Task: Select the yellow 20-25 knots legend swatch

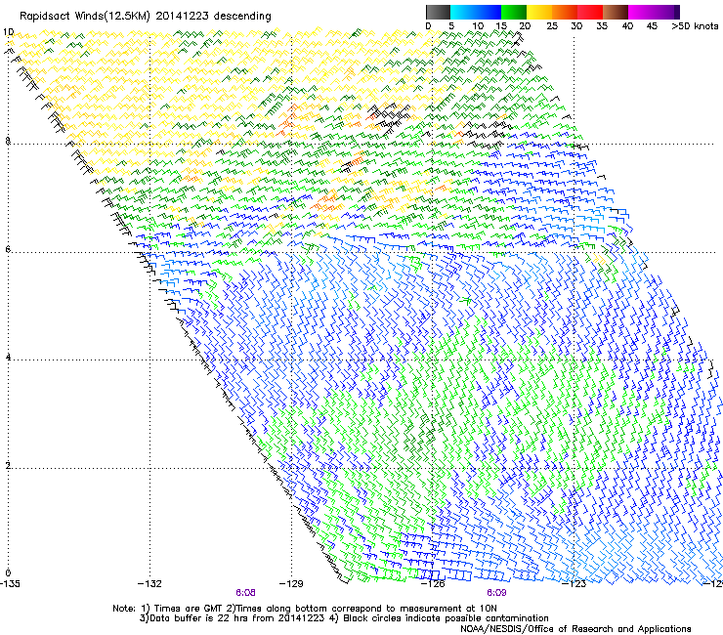Action: coord(539,12)
